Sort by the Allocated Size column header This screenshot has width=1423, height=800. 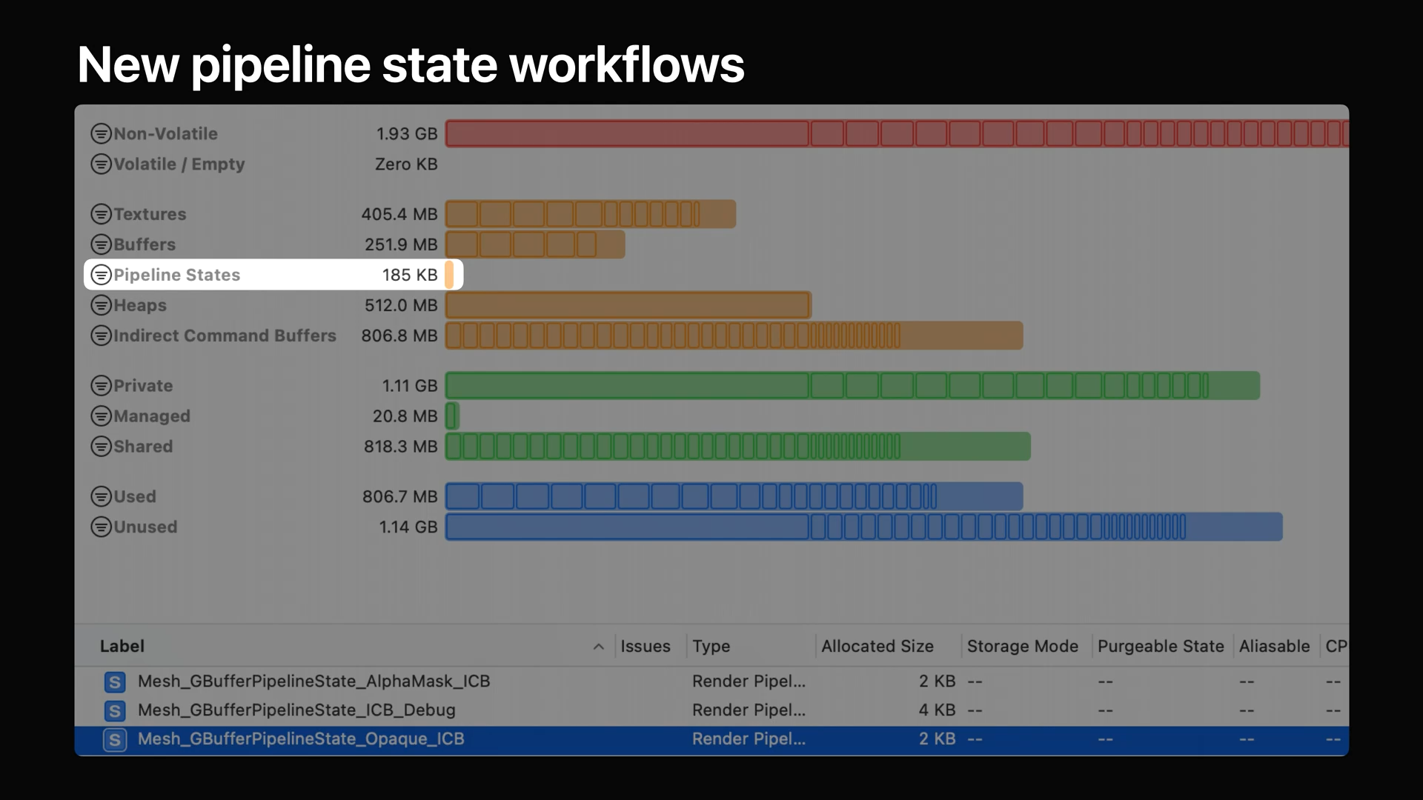coord(877,647)
